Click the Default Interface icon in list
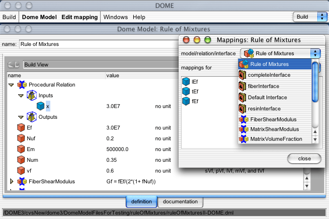 (x=242, y=97)
